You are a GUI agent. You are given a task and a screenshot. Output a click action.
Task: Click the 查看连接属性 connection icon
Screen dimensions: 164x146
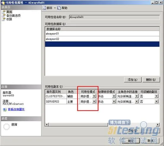coord(5,109)
